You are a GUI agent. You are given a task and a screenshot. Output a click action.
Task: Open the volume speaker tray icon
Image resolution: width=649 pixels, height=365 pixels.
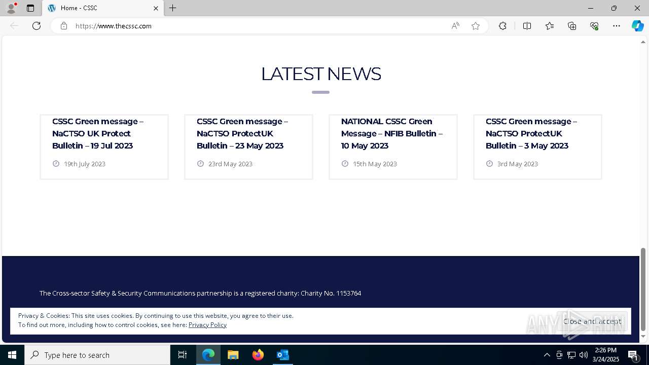pyautogui.click(x=584, y=355)
